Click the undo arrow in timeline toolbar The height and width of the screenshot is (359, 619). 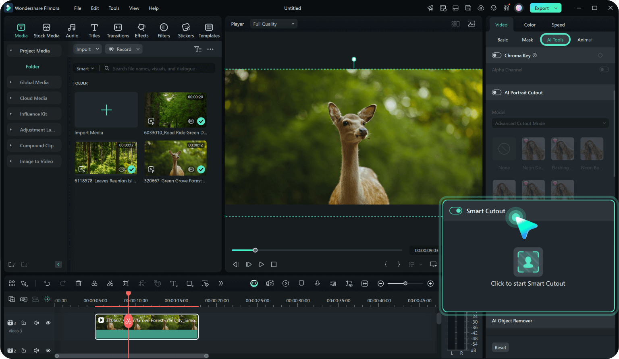[x=47, y=283]
